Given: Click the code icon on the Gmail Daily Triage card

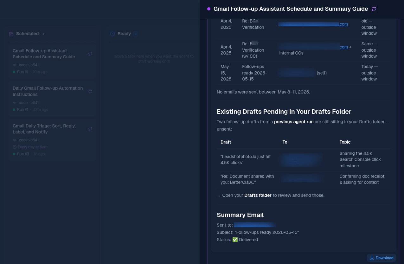Looking at the screenshot, I should tap(15, 140).
